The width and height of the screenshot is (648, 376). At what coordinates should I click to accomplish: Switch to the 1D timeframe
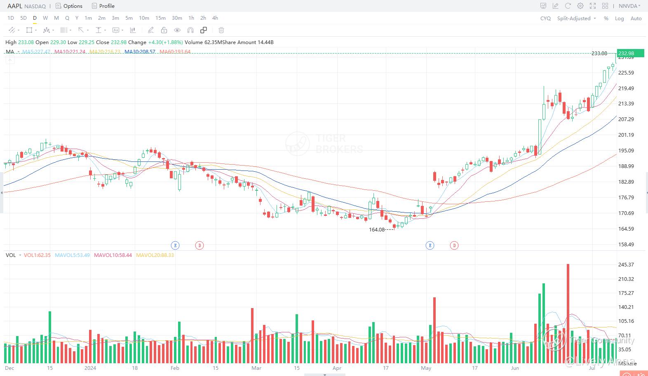[x=11, y=18]
